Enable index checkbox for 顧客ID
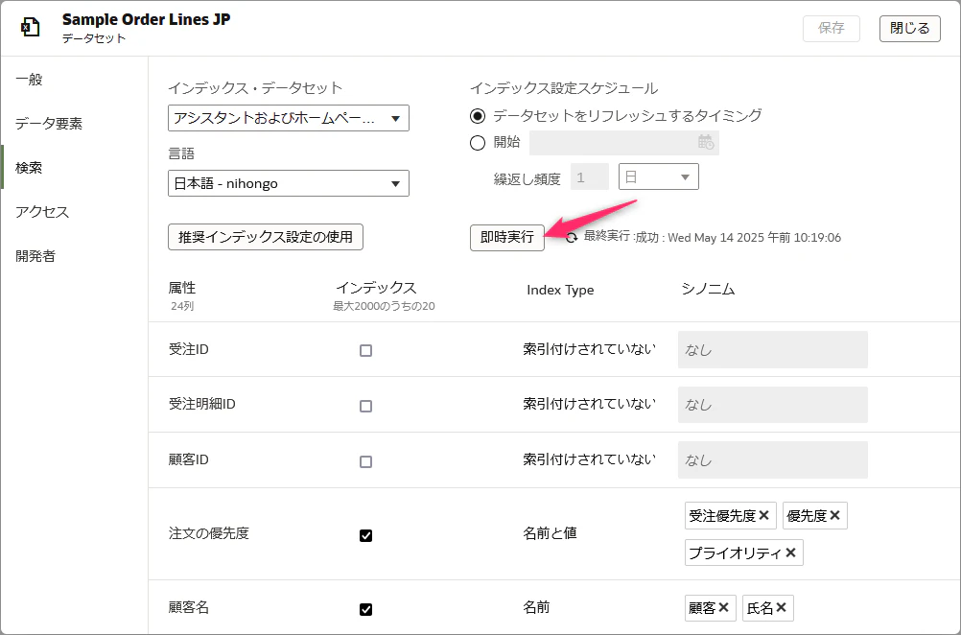The image size is (961, 635). click(x=366, y=461)
